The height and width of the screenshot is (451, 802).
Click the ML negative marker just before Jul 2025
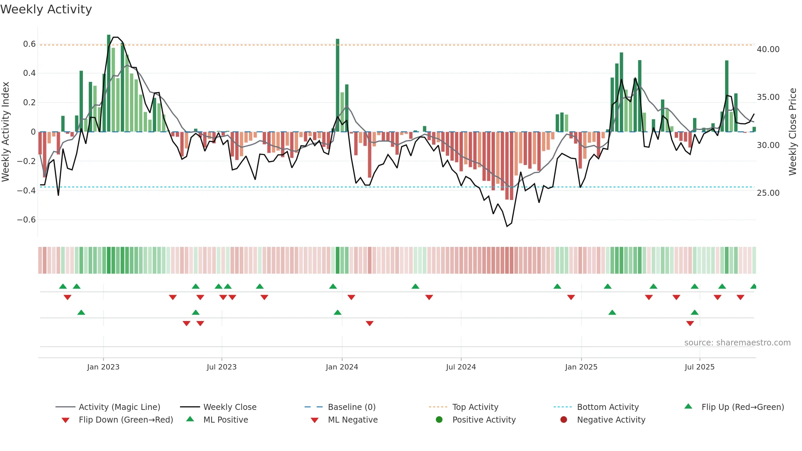pyautogui.click(x=690, y=323)
